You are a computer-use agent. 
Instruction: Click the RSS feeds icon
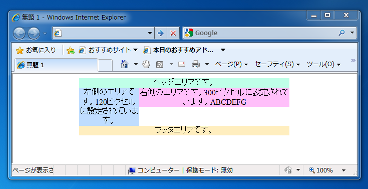(160, 64)
